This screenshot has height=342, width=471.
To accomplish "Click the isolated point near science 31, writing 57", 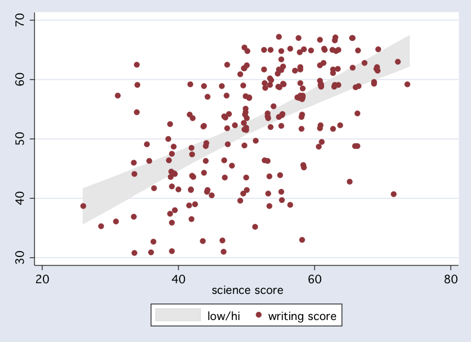I will (118, 96).
